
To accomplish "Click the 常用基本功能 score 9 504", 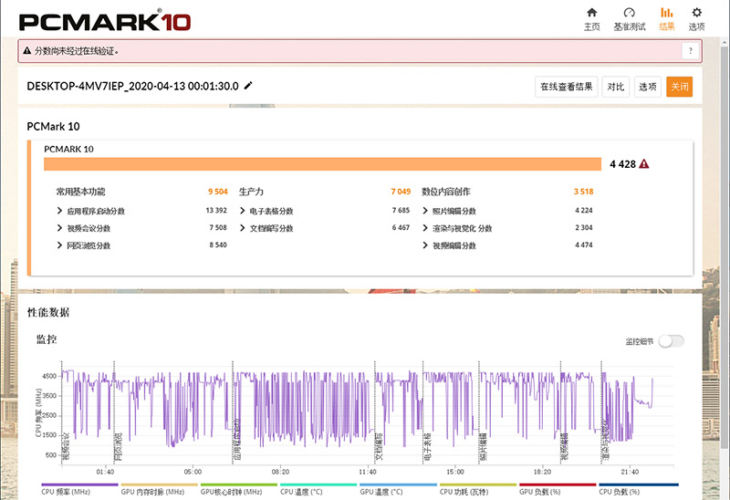I will [x=218, y=192].
